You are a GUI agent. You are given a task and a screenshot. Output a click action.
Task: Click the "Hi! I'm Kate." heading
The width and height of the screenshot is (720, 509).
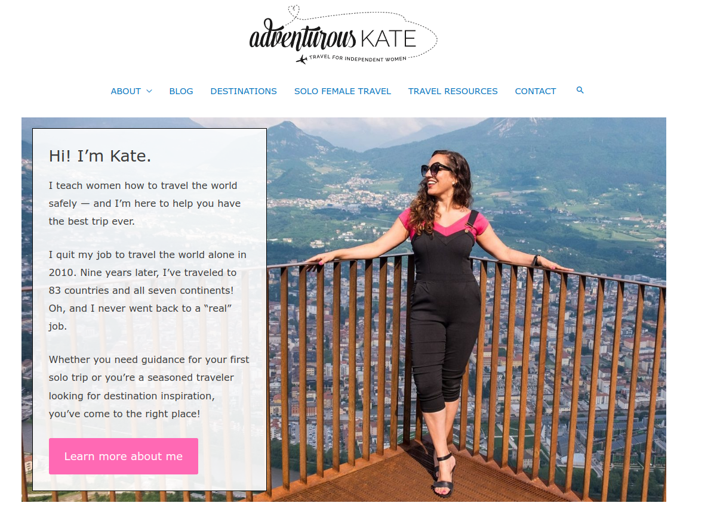tap(100, 156)
